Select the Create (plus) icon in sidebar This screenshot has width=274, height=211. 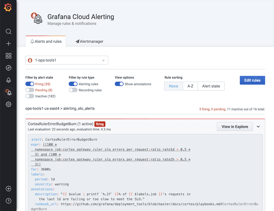pos(8,44)
